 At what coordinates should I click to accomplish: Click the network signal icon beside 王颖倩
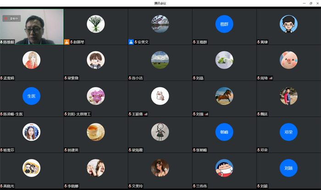pos(146,114)
